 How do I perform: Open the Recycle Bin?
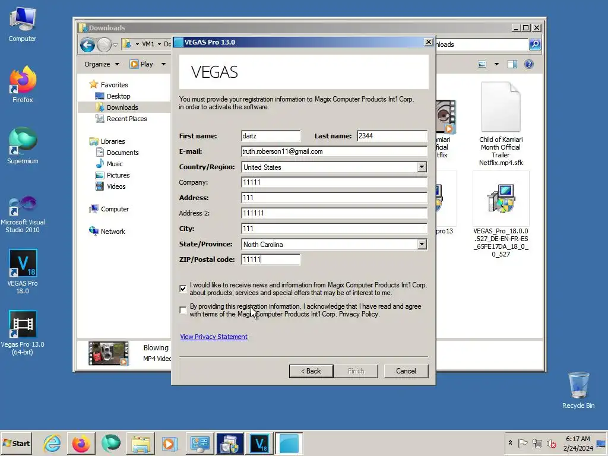coord(578,390)
